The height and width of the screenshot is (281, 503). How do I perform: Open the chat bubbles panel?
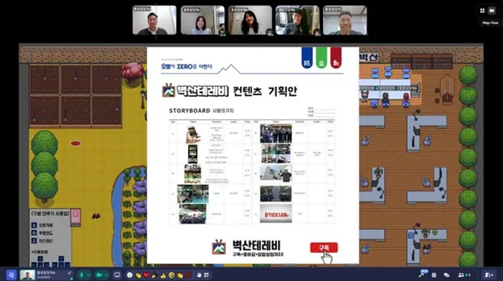(x=446, y=275)
